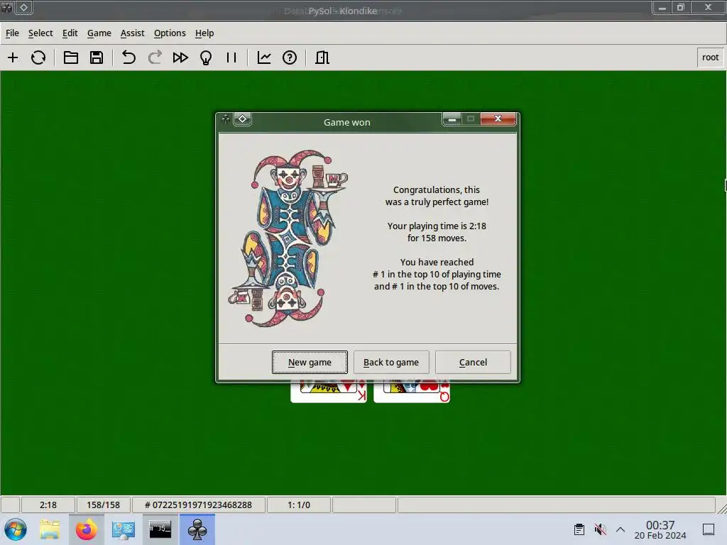Click the joker card image in the dialog
The height and width of the screenshot is (545, 727).
coord(288,238)
